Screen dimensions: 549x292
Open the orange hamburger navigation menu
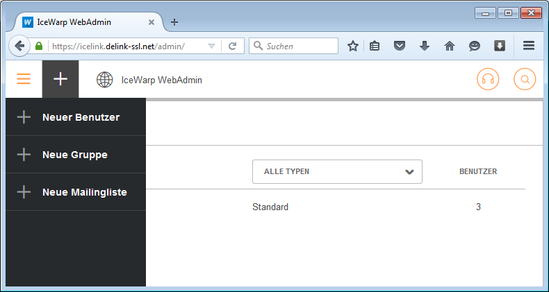24,79
